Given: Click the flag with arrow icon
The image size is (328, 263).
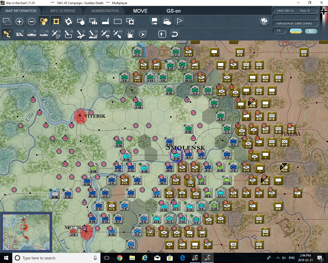Looking at the screenshot, I should point(155,22).
